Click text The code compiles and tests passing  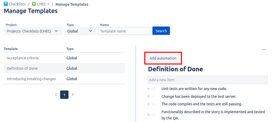[x=202, y=104]
